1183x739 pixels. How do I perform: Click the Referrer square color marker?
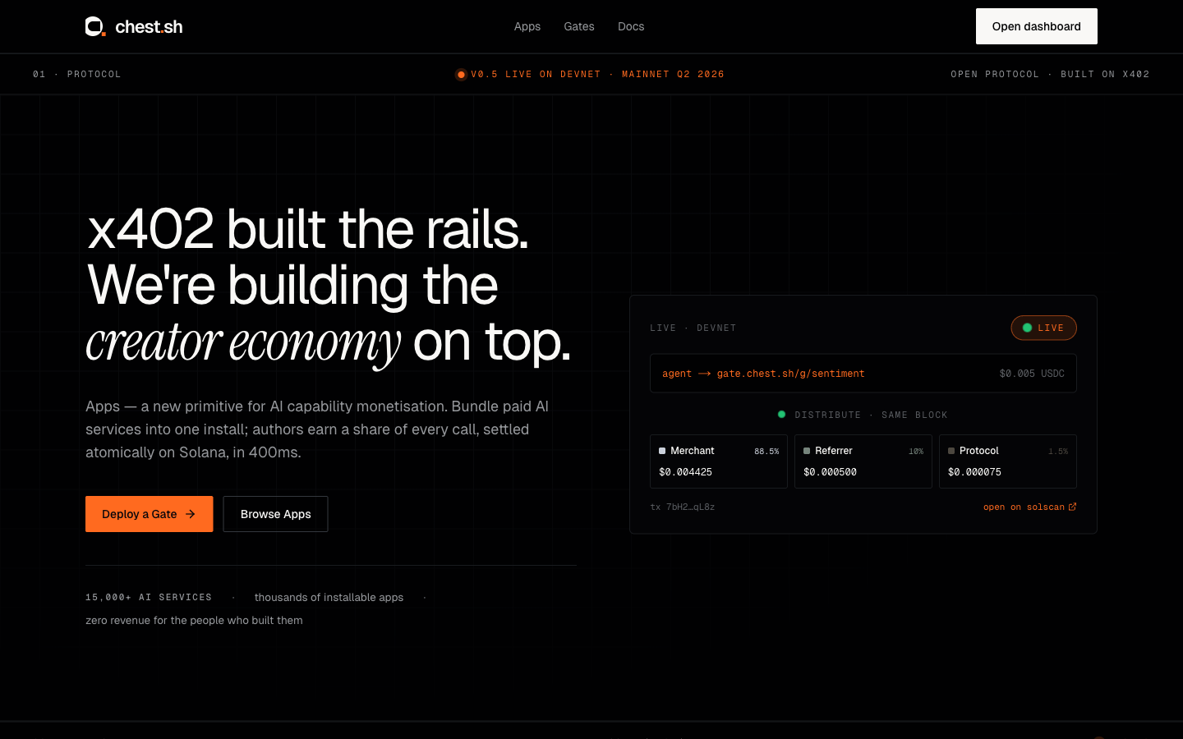[807, 451]
